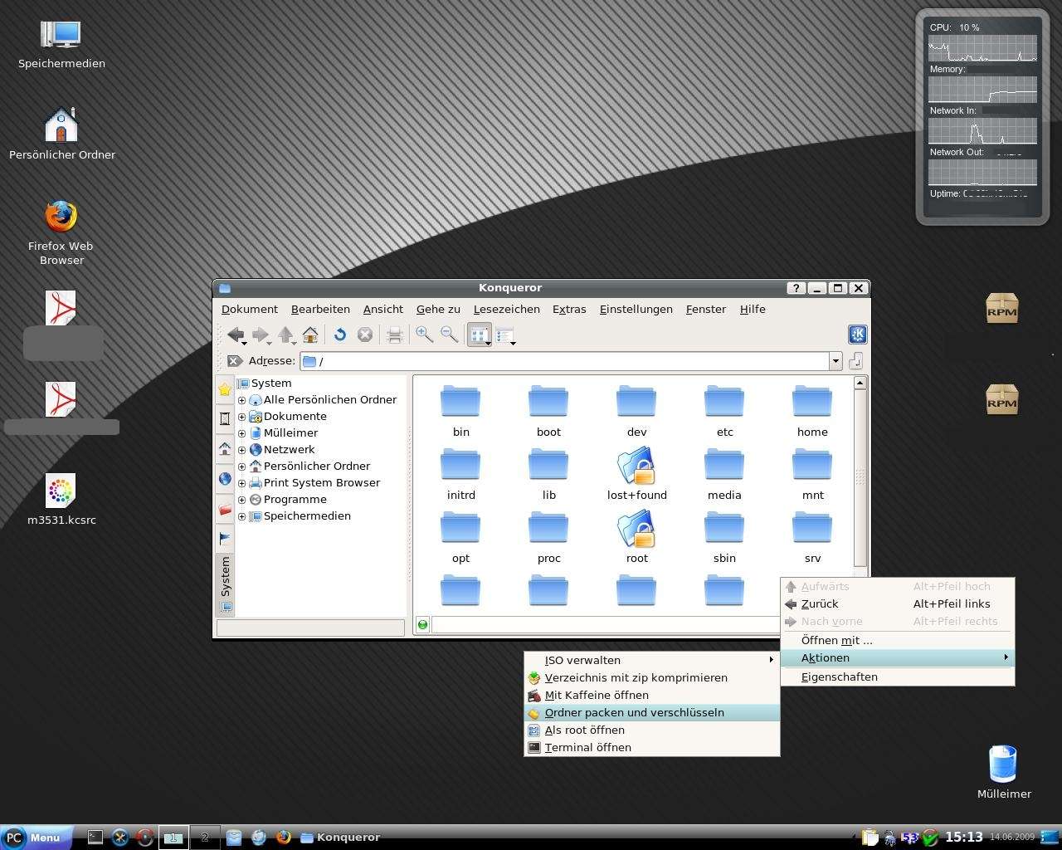Select the System root tree item
1062x850 pixels.
[265, 383]
